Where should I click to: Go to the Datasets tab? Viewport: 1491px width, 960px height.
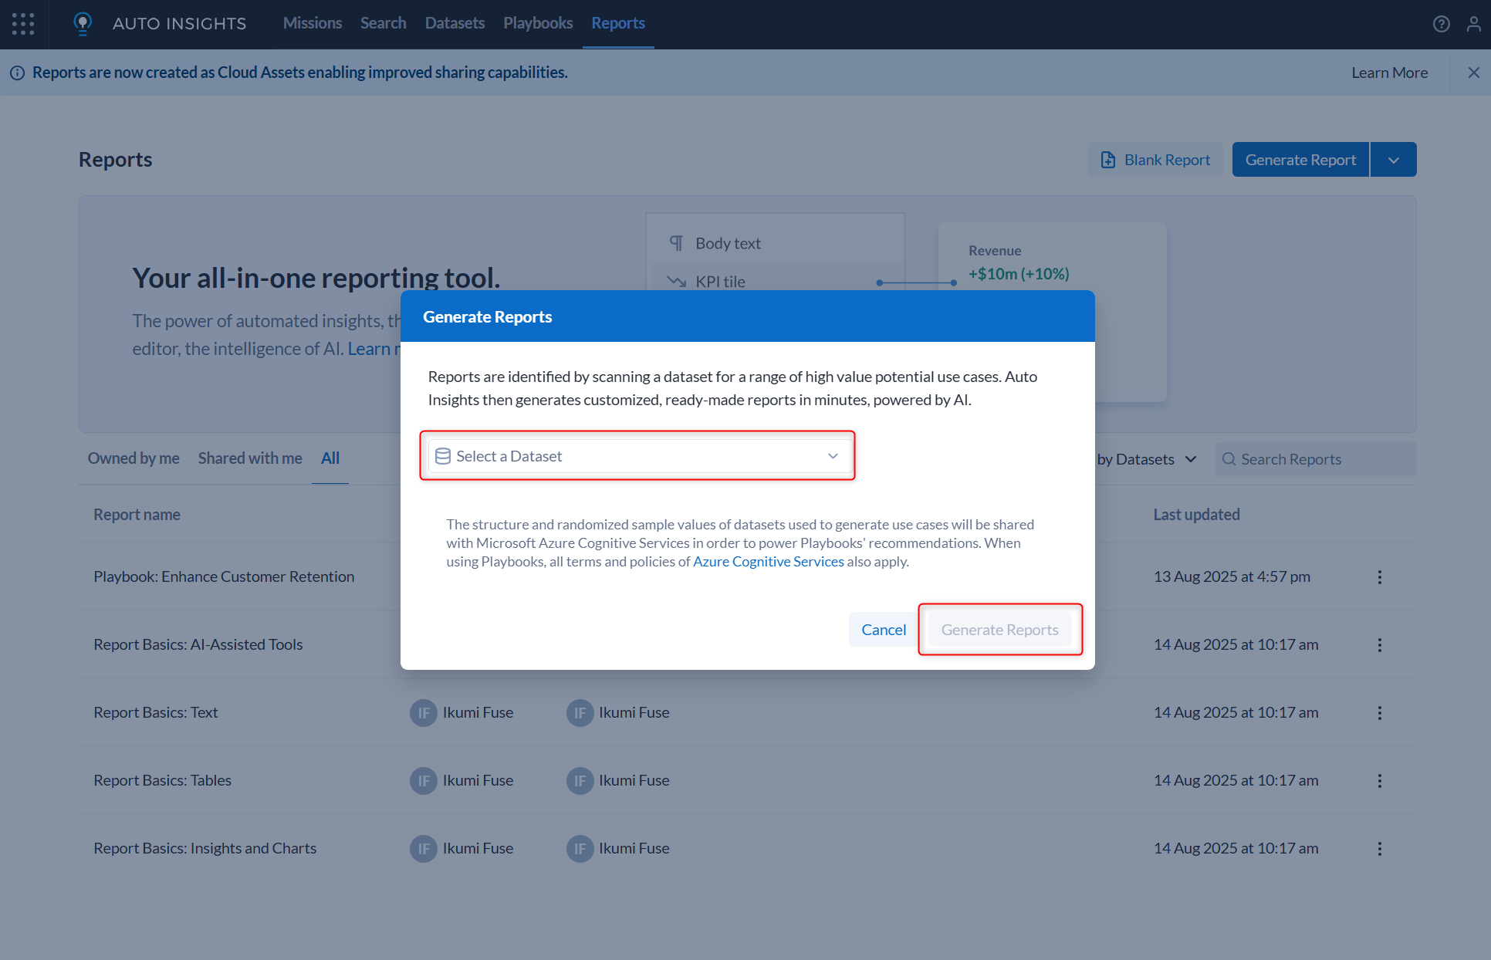point(455,23)
